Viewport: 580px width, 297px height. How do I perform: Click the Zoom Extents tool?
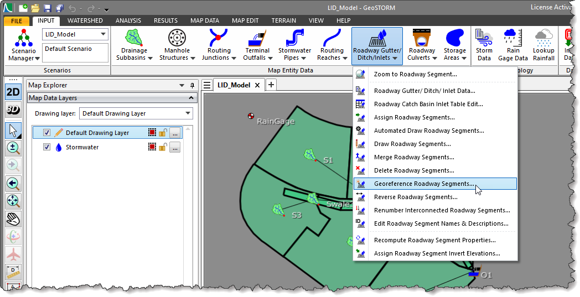coord(13,201)
